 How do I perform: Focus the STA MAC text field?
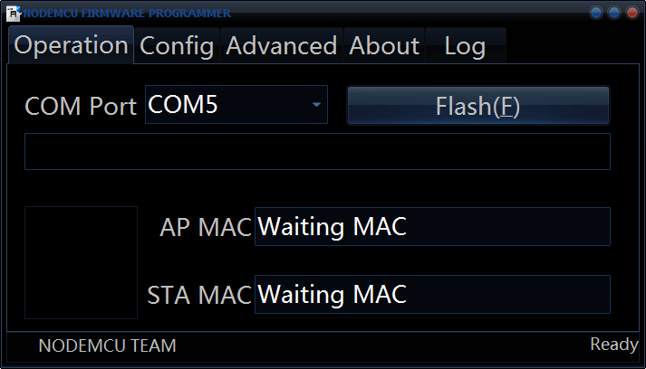[432, 295]
